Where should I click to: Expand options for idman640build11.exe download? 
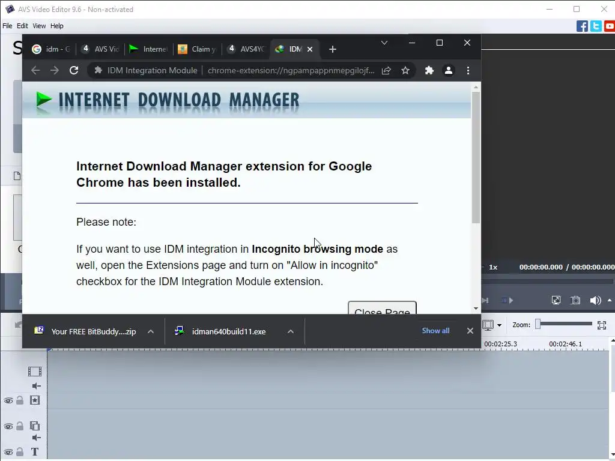tap(291, 331)
